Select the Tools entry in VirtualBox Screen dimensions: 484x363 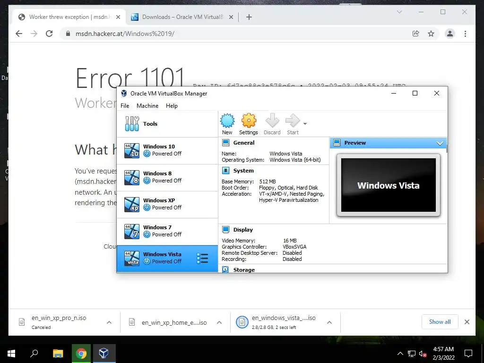point(167,124)
